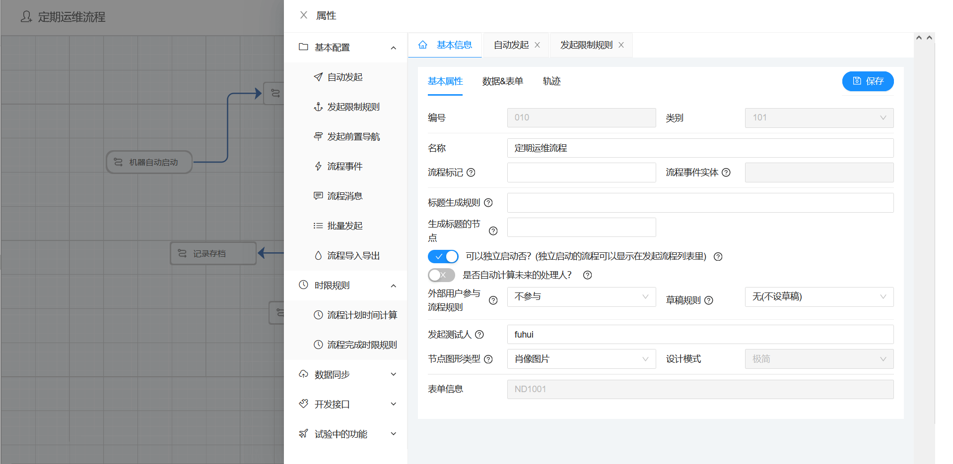Open the 发起限制规则 anchor icon
This screenshot has height=464, width=953.
pyautogui.click(x=318, y=107)
